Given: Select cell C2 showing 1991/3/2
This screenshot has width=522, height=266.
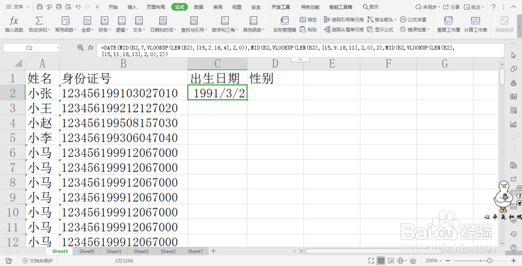Looking at the screenshot, I should coord(217,93).
